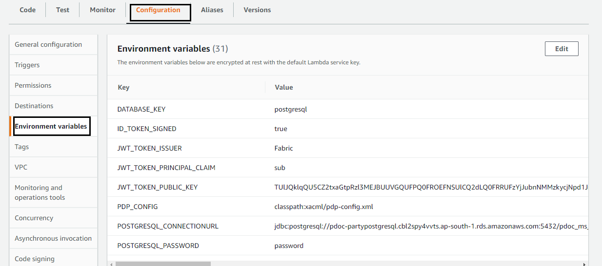Open the Versions tab
The width and height of the screenshot is (602, 266).
pyautogui.click(x=257, y=10)
